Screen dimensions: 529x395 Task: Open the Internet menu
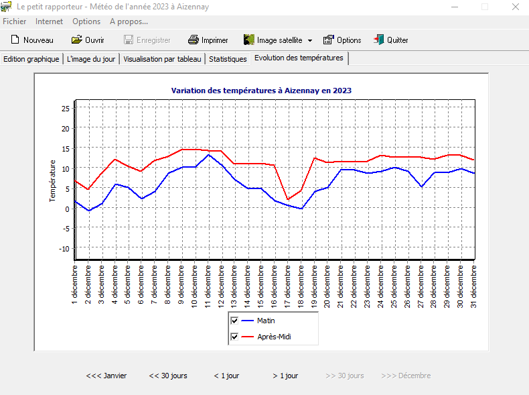[49, 21]
